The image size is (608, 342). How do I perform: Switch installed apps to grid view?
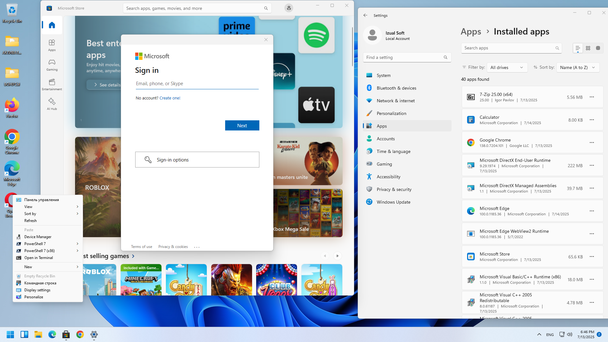point(588,48)
